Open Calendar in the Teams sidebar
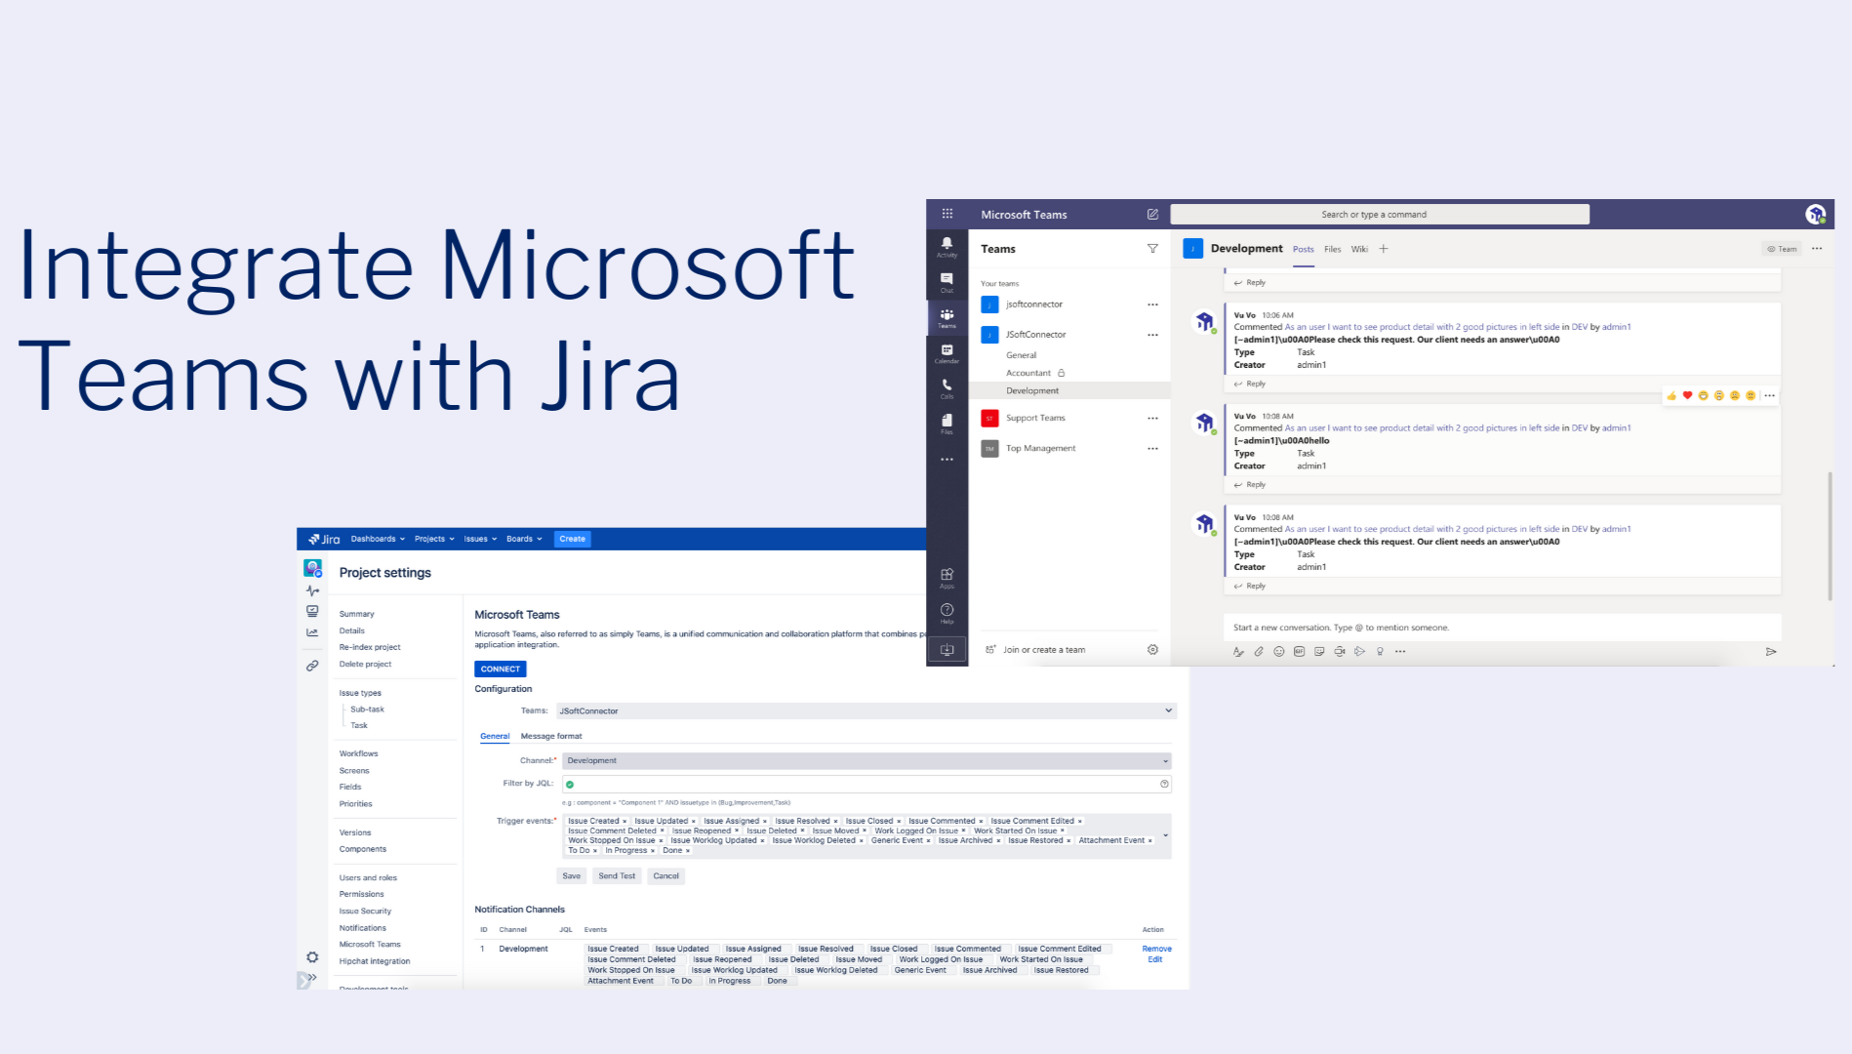Image resolution: width=1852 pixels, height=1054 pixels. pos(946,352)
